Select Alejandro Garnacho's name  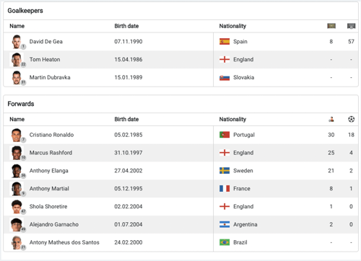point(54,224)
